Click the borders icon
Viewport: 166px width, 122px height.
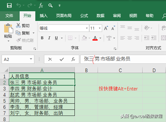click(70, 38)
